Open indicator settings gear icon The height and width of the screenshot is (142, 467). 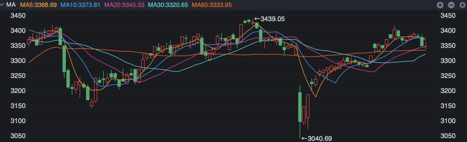click(x=462, y=5)
